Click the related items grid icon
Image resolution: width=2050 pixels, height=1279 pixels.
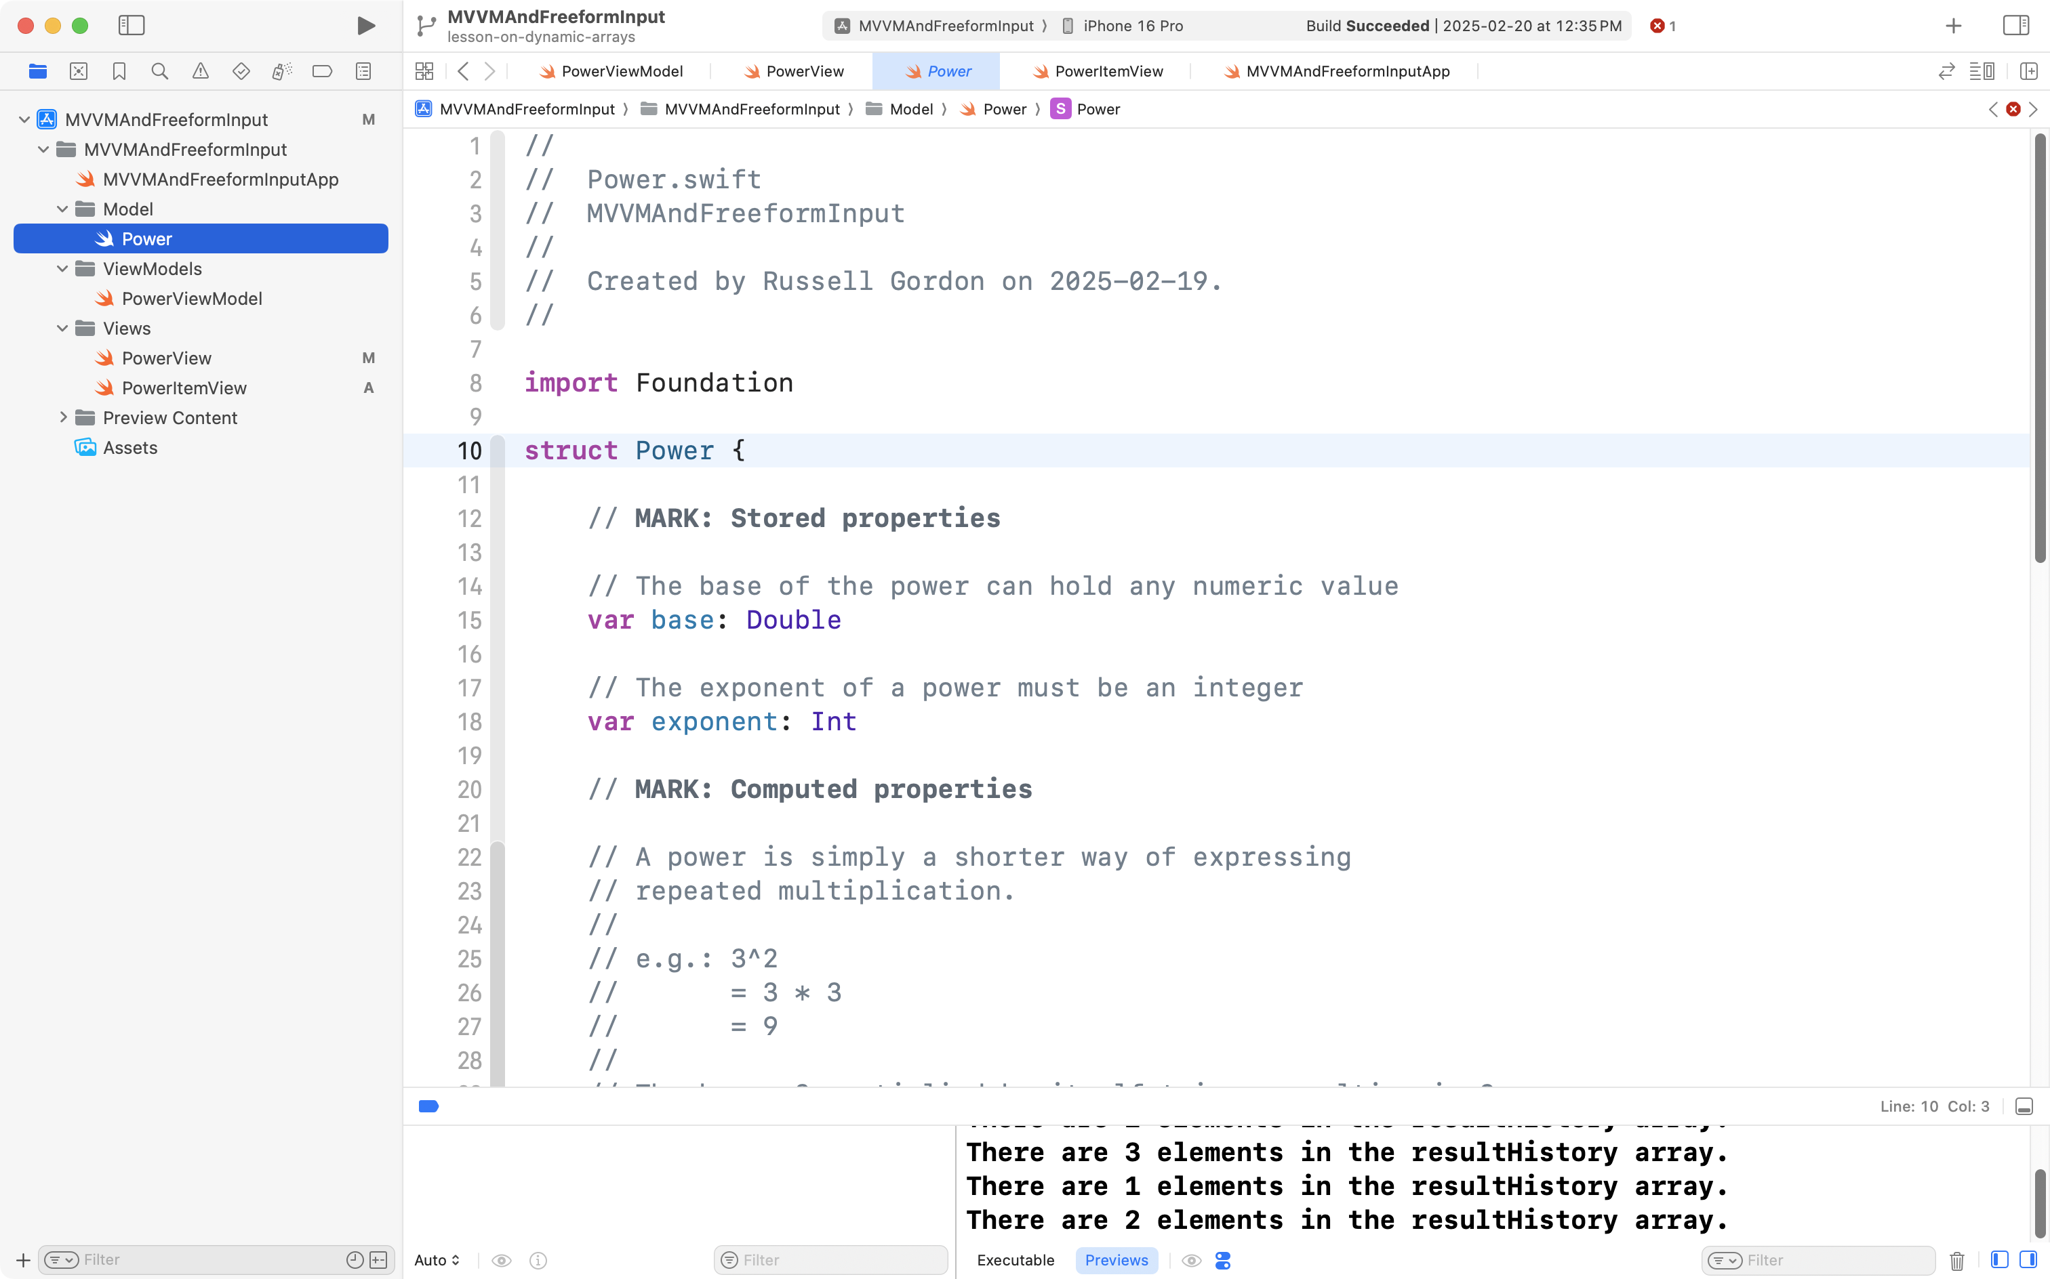point(424,71)
